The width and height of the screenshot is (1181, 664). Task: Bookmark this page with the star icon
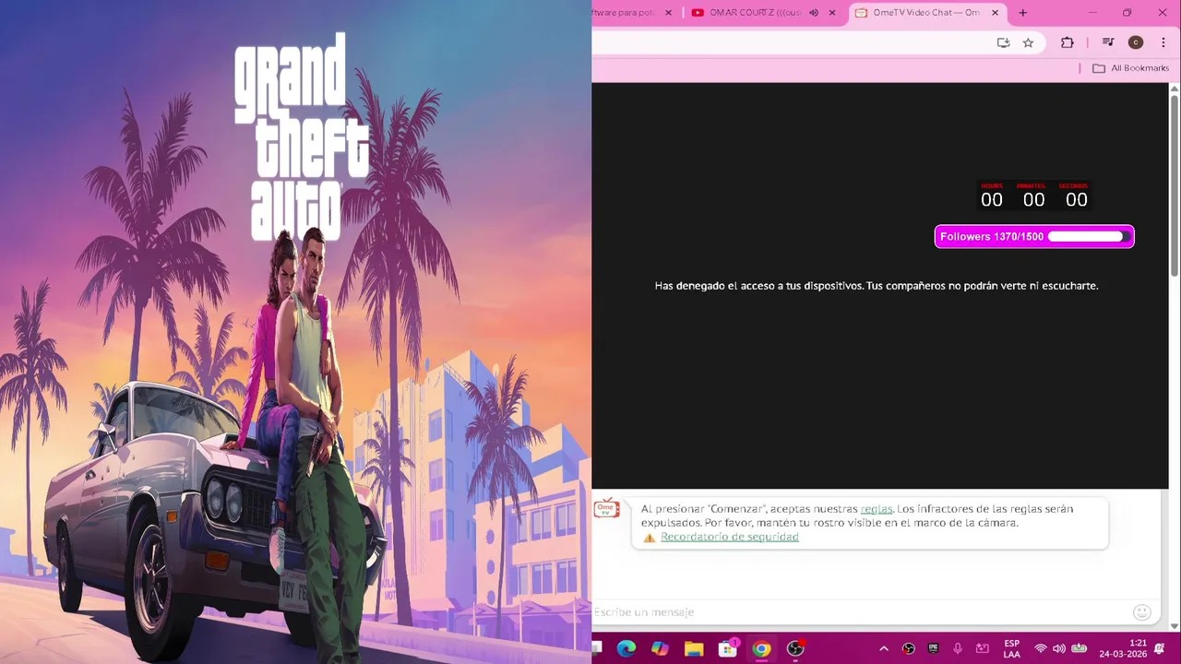[1028, 42]
